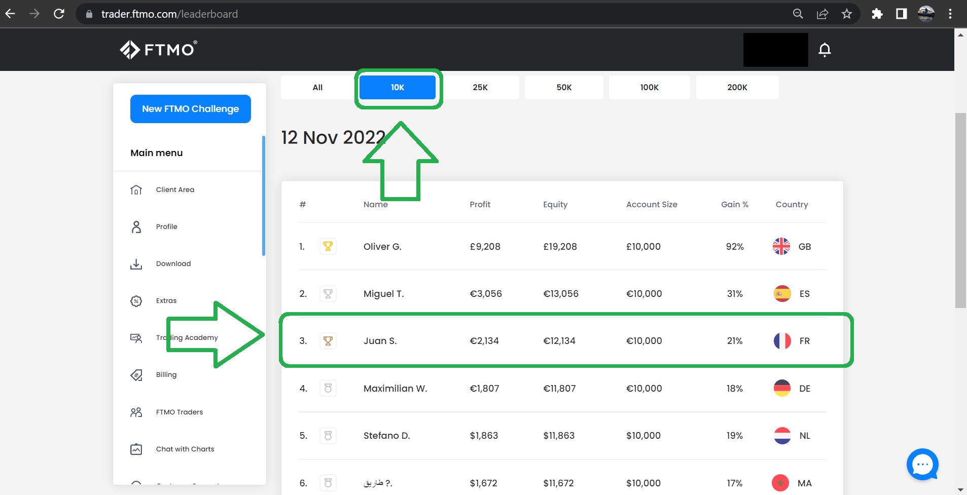
Task: Open Client Area from sidebar
Action: 175,189
